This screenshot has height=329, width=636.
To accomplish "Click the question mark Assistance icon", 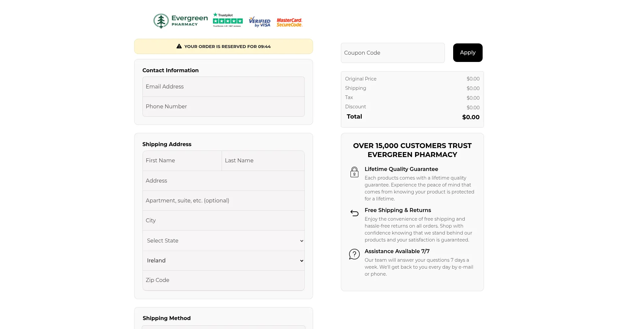I will [x=354, y=254].
